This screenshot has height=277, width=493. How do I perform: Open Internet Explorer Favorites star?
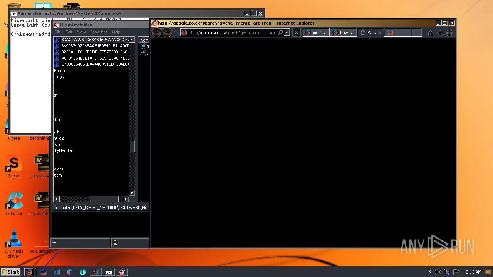440,33
